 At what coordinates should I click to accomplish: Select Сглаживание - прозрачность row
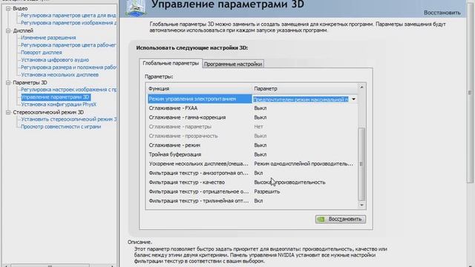point(252,136)
